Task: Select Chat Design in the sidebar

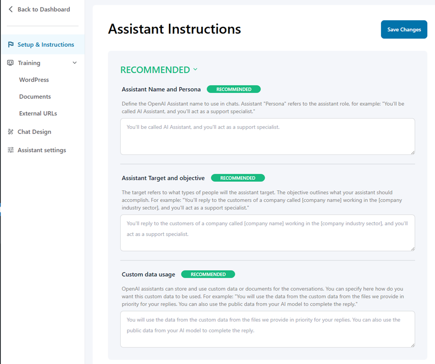Action: [x=34, y=132]
